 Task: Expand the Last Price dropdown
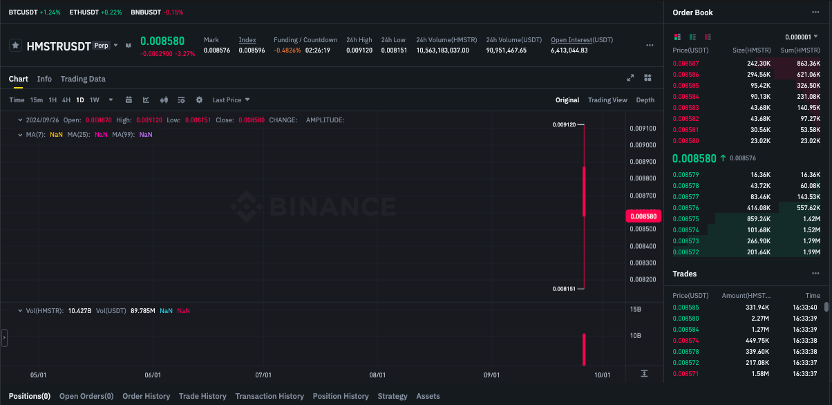click(231, 100)
